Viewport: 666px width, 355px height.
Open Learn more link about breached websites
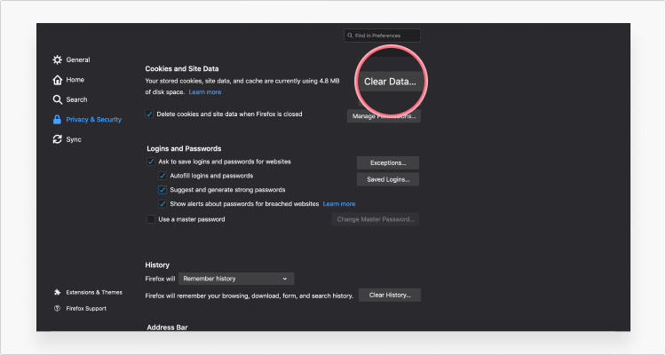click(x=339, y=204)
